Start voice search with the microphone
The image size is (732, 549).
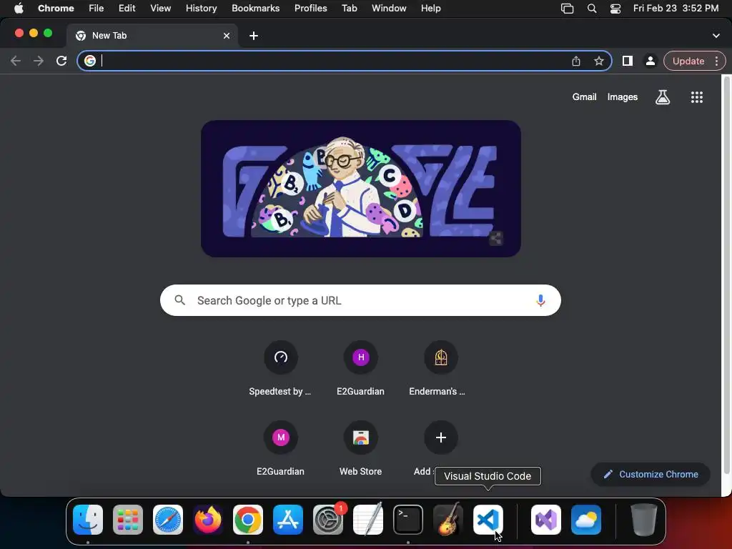pos(540,300)
